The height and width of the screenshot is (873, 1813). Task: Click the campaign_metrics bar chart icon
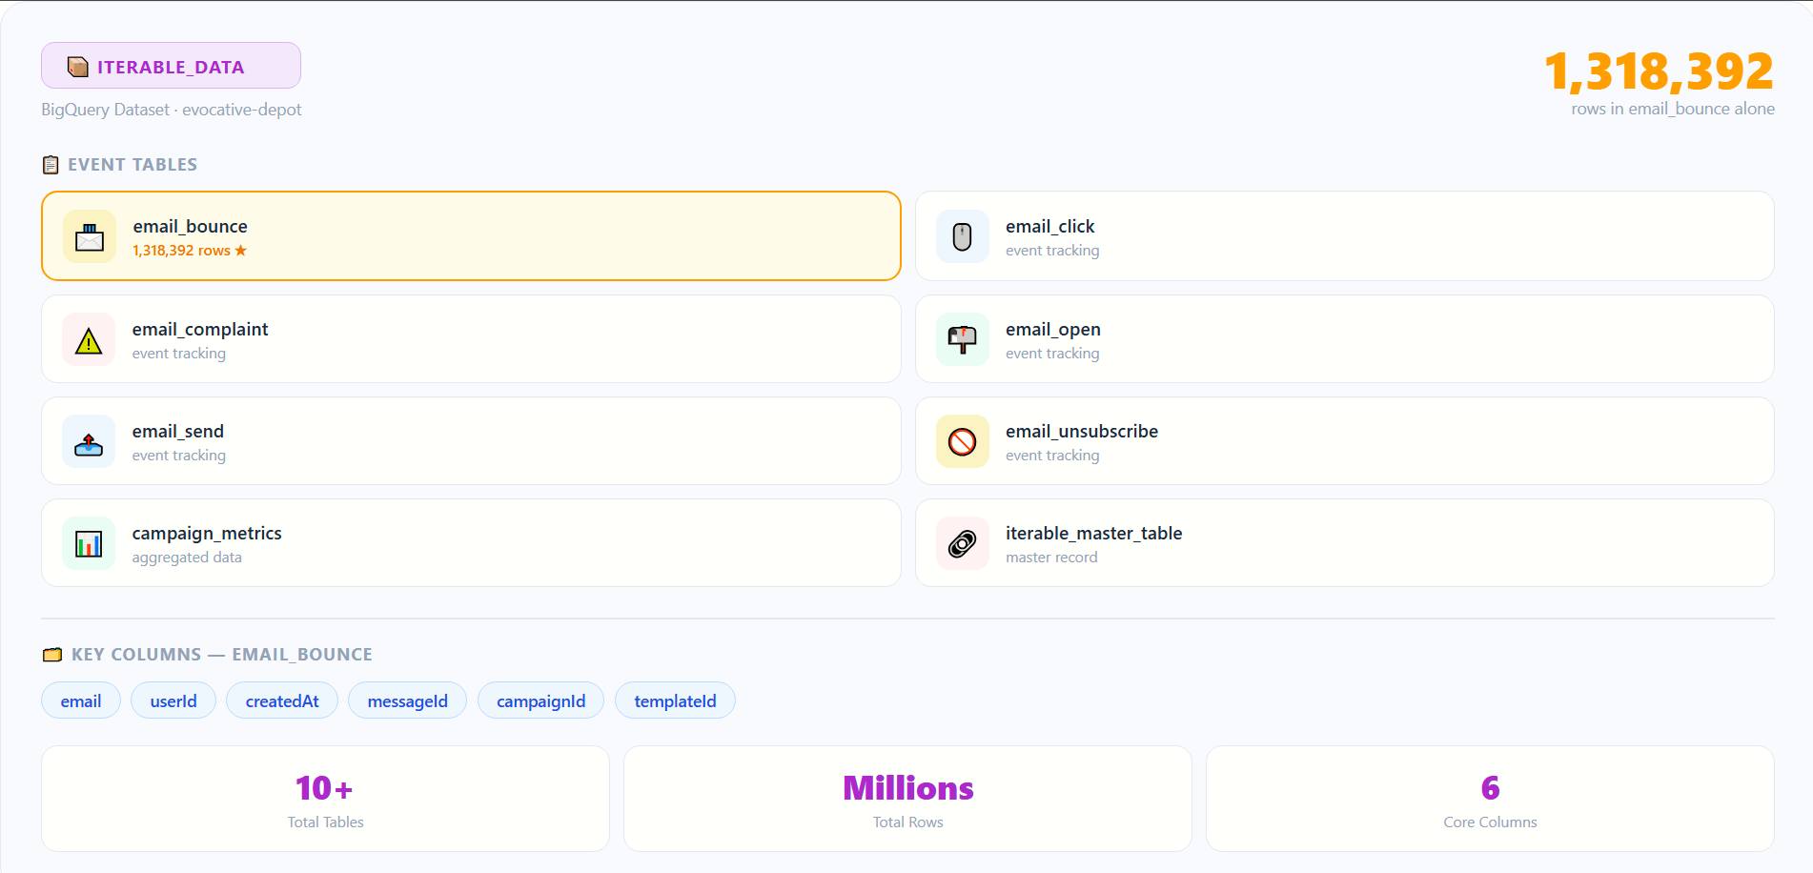click(x=89, y=543)
